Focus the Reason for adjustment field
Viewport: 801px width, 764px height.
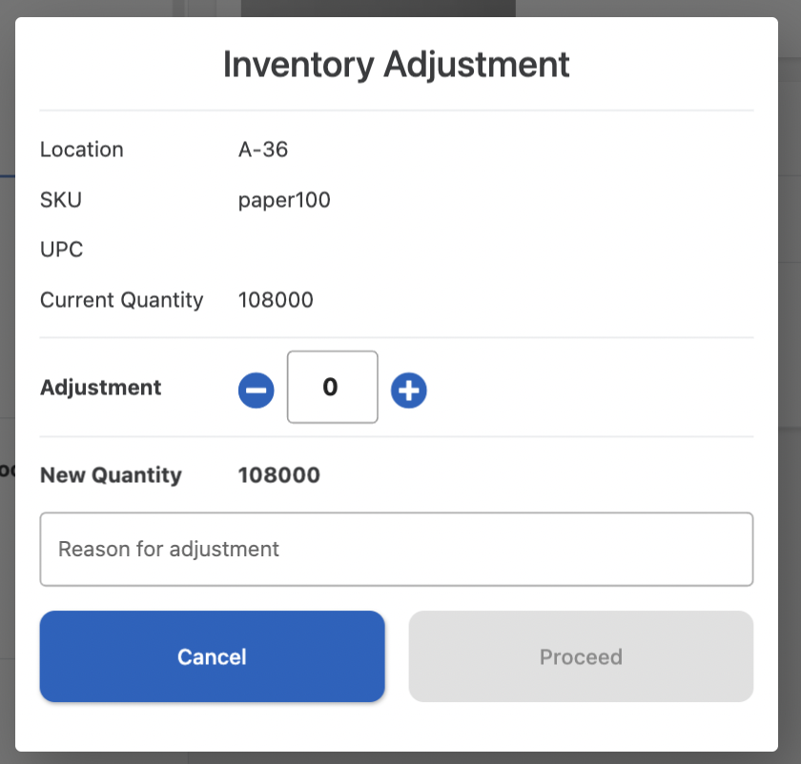(x=396, y=549)
